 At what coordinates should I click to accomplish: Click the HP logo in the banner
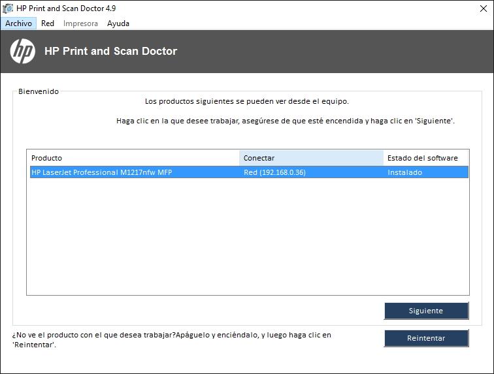click(x=22, y=52)
